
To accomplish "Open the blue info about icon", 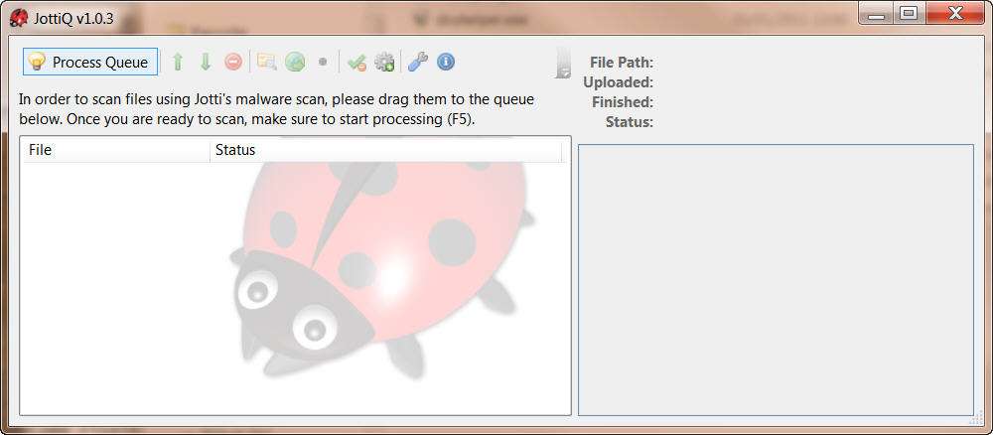I will tap(446, 62).
